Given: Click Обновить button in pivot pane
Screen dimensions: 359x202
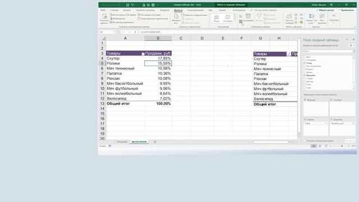Looking at the screenshot, I should (x=350, y=141).
